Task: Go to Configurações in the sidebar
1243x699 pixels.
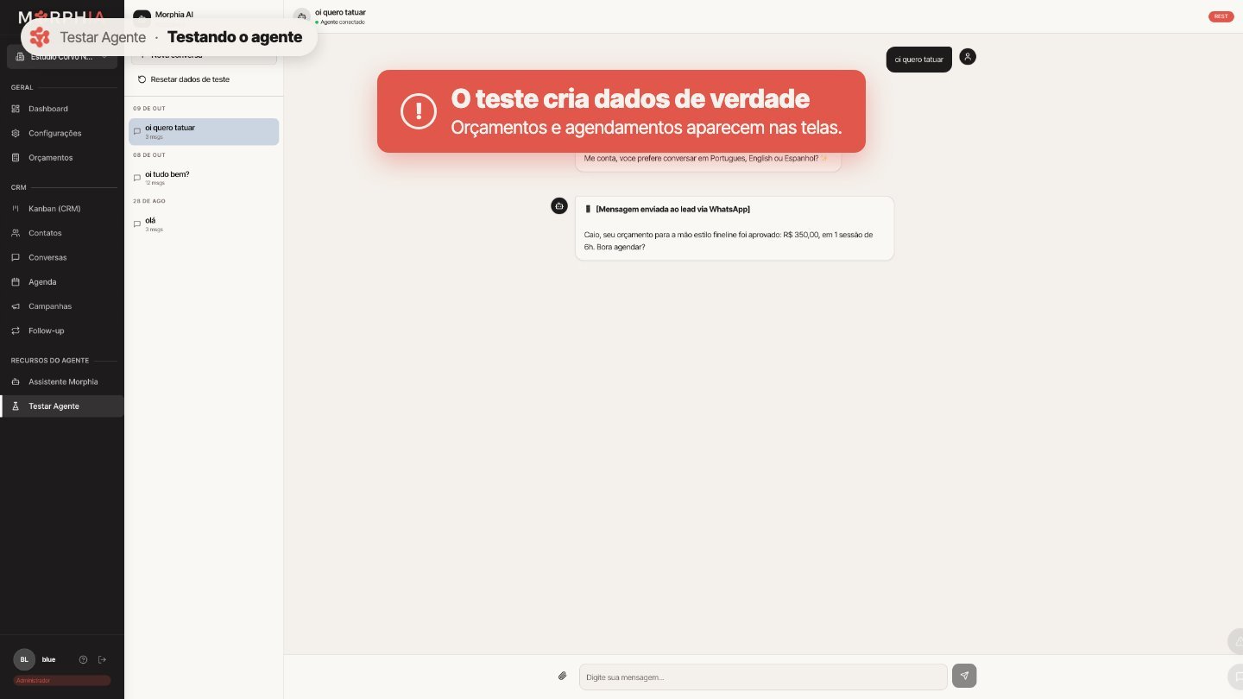Action: pos(60,133)
